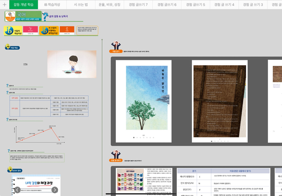This screenshot has height=196, width=282.
Task: Click first pagination dot under book cover
Action: point(134,138)
